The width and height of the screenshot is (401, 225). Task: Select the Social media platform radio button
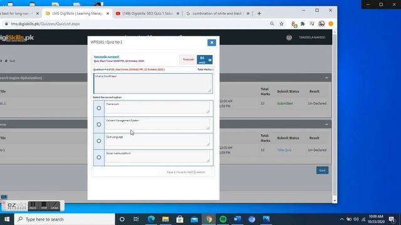pos(99,157)
